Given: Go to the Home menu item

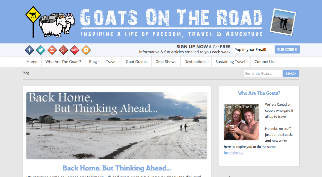Looking at the screenshot, I should (32, 62).
